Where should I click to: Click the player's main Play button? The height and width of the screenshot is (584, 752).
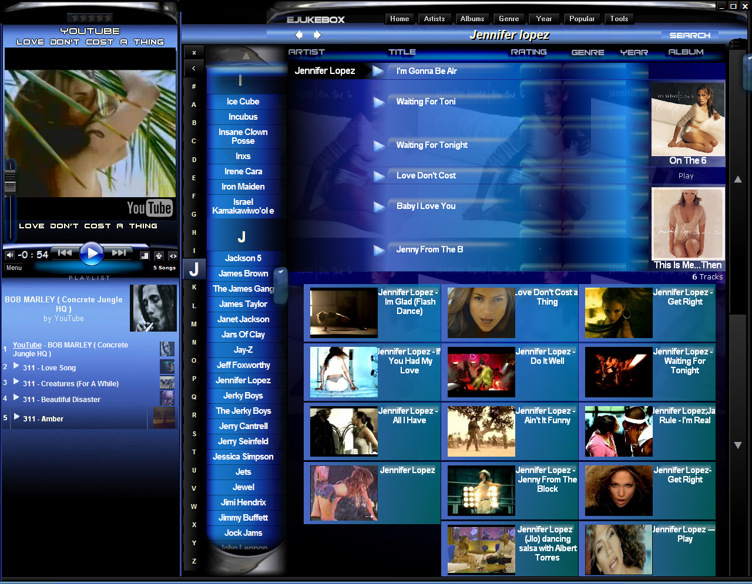point(91,253)
